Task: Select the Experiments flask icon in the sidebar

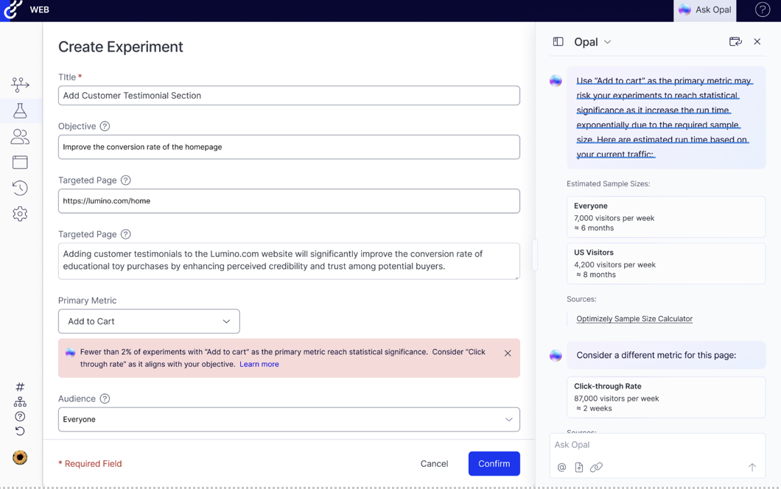Action: [x=20, y=110]
